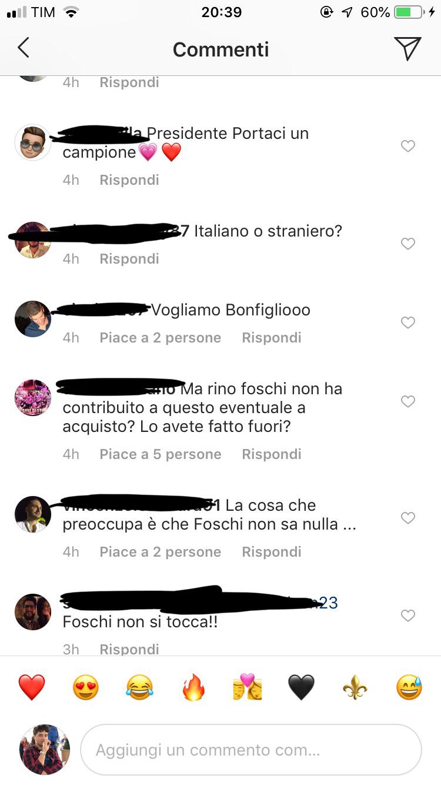441x785 pixels.
Task: Insert the fleur-de-lis emoji reaction
Action: pos(355,687)
